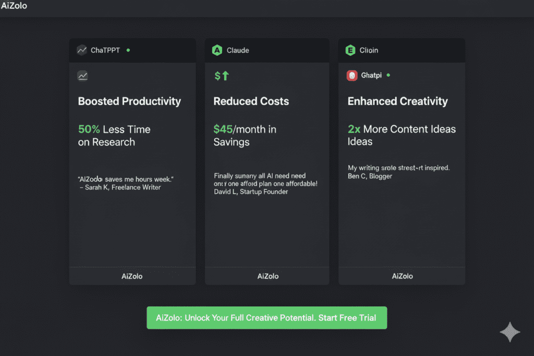Click the Sarah K testimonial quote
The width and height of the screenshot is (534, 356).
click(x=126, y=183)
